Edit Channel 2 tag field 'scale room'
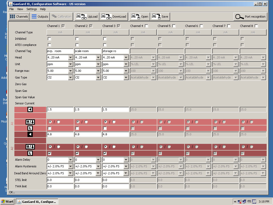Image resolution: width=273 pixels, height=205 pixels. [x=88, y=51]
